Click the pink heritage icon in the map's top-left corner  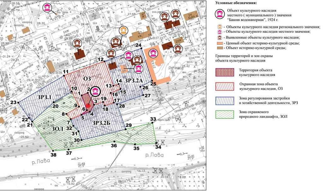(x=48, y=8)
